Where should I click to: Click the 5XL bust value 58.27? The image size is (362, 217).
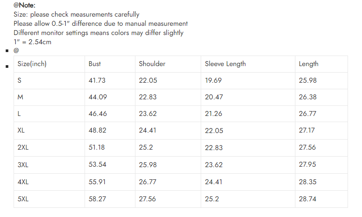97,199
